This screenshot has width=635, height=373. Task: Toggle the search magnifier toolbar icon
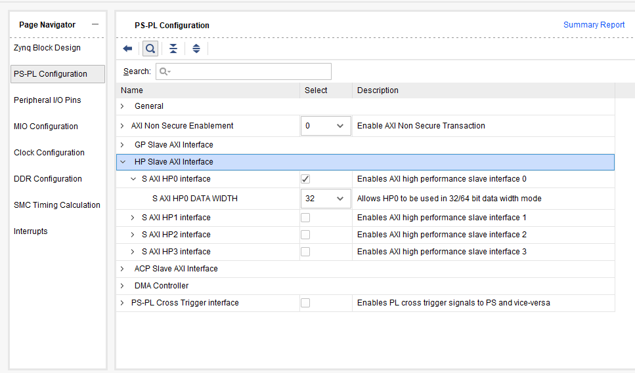coord(150,49)
